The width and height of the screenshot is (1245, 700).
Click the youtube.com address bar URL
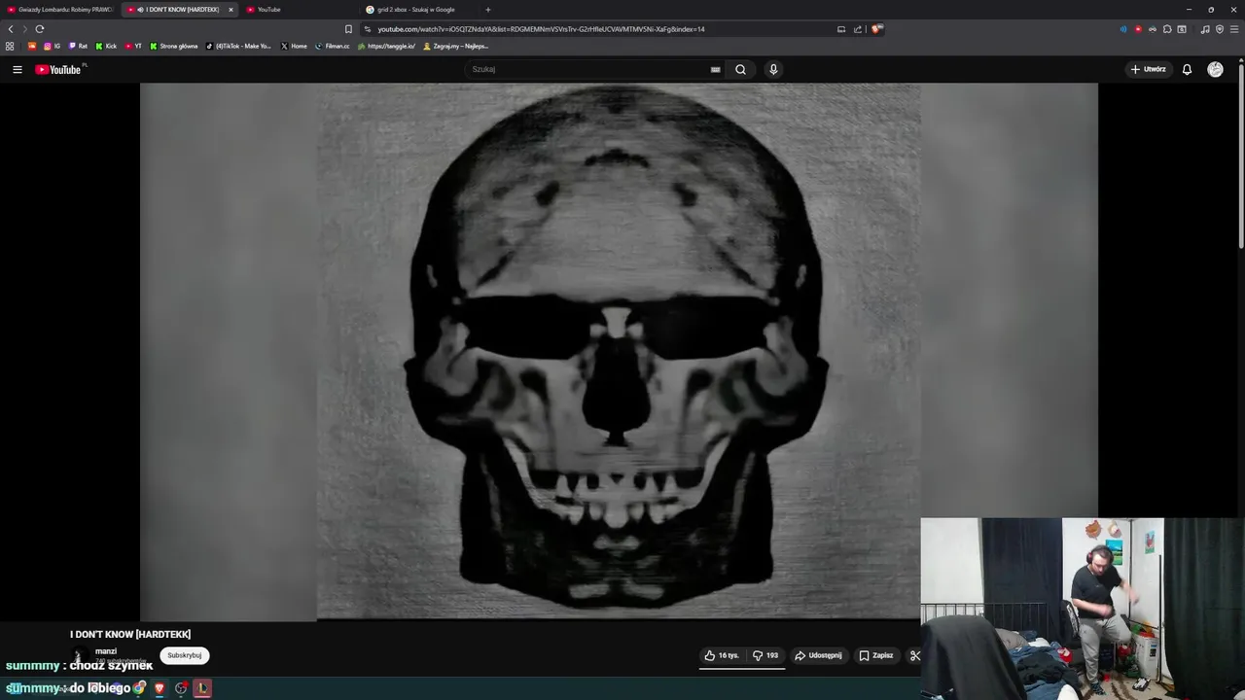point(541,29)
